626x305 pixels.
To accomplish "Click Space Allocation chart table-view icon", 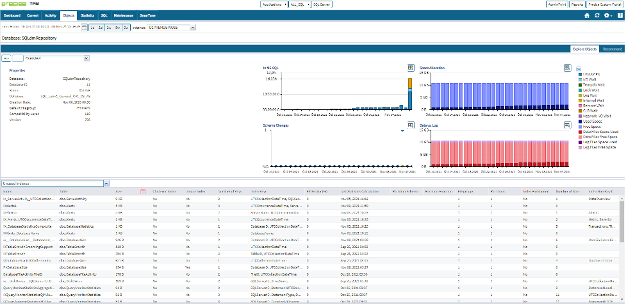I will pos(567,68).
